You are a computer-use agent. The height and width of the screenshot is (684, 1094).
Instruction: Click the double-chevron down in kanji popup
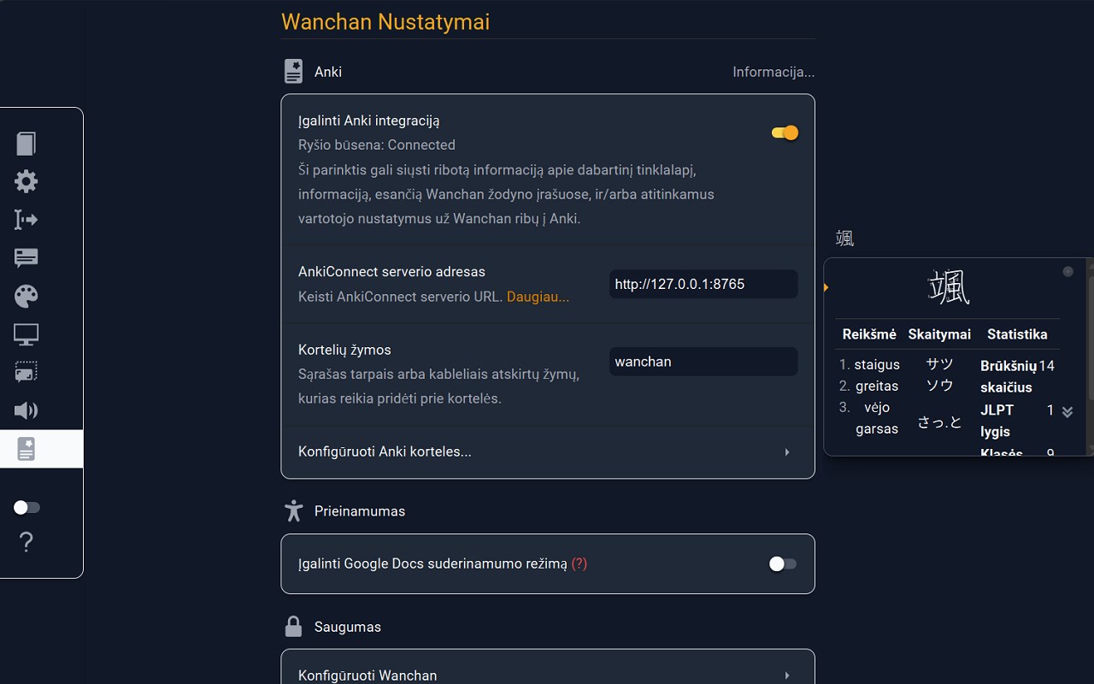[1068, 412]
